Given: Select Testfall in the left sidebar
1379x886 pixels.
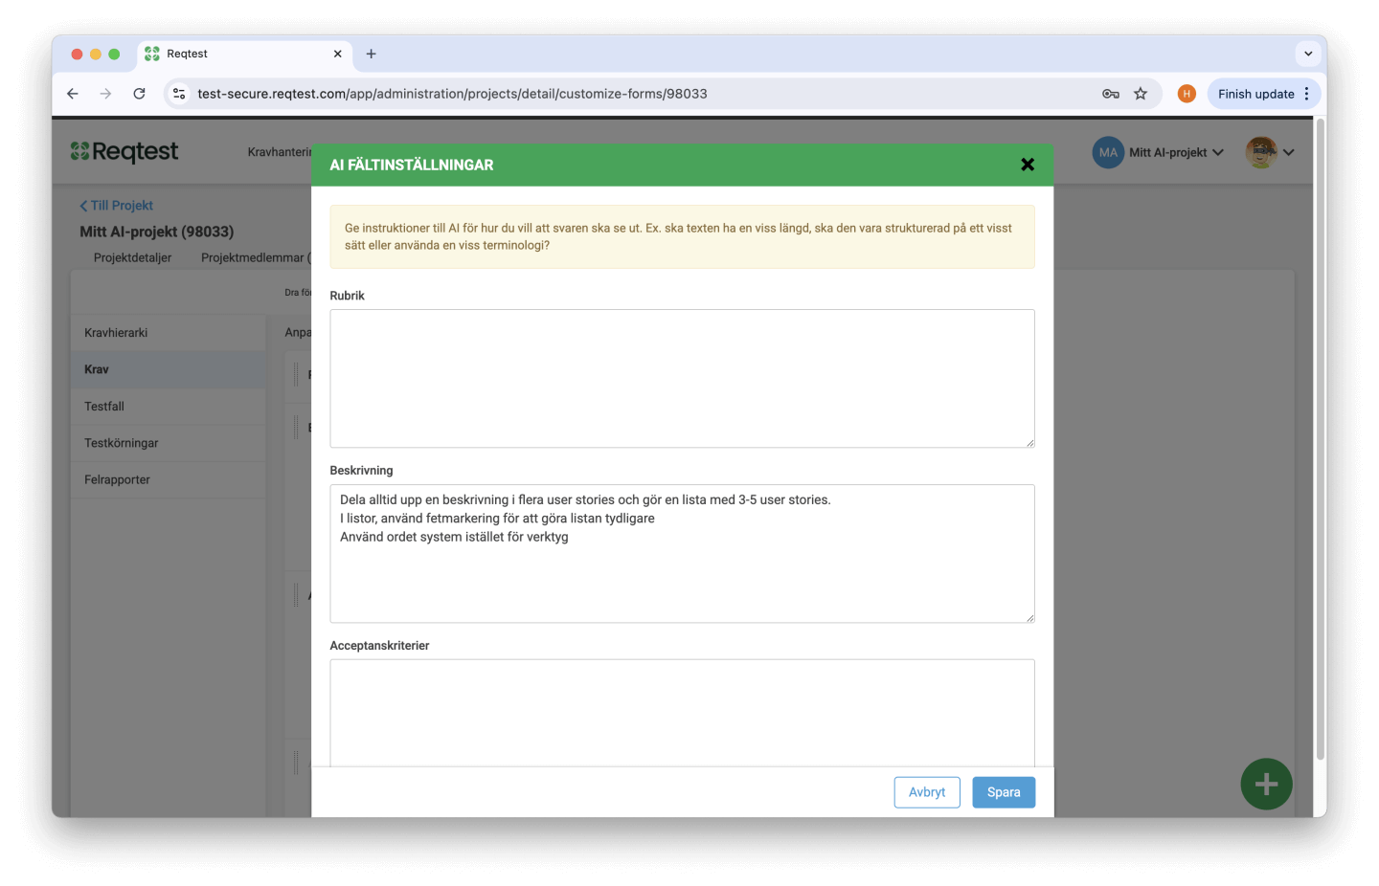Looking at the screenshot, I should point(104,407).
